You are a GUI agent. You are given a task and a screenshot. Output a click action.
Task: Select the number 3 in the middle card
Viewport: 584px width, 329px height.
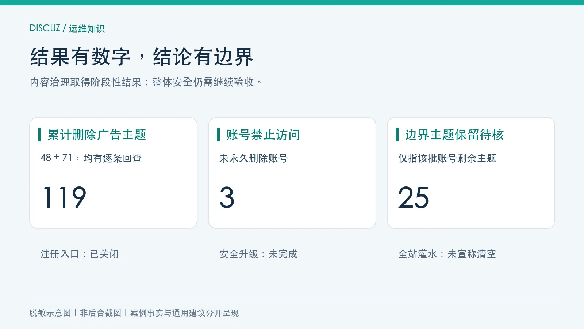227,197
